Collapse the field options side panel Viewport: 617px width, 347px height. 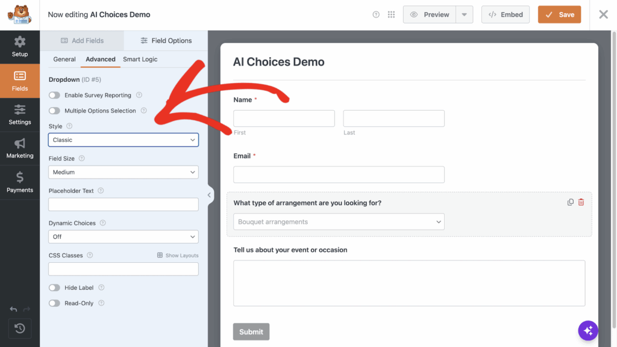point(209,195)
